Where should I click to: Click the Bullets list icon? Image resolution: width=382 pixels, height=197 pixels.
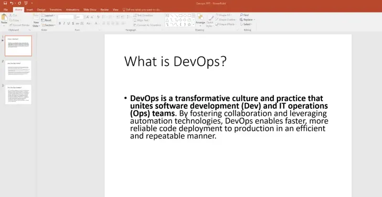104,17
